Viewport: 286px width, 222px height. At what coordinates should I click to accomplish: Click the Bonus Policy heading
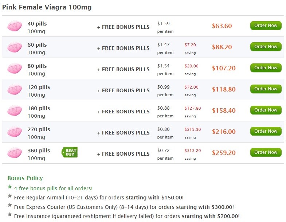[25, 178]
